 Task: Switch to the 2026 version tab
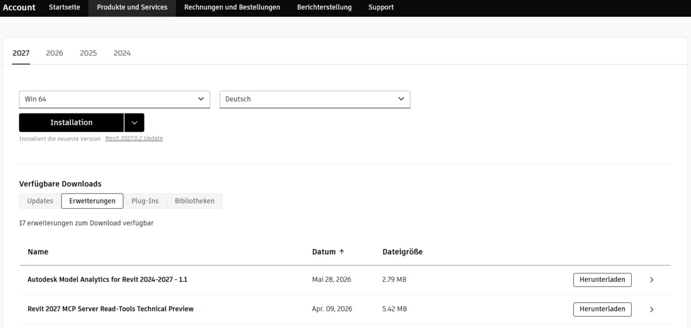55,53
